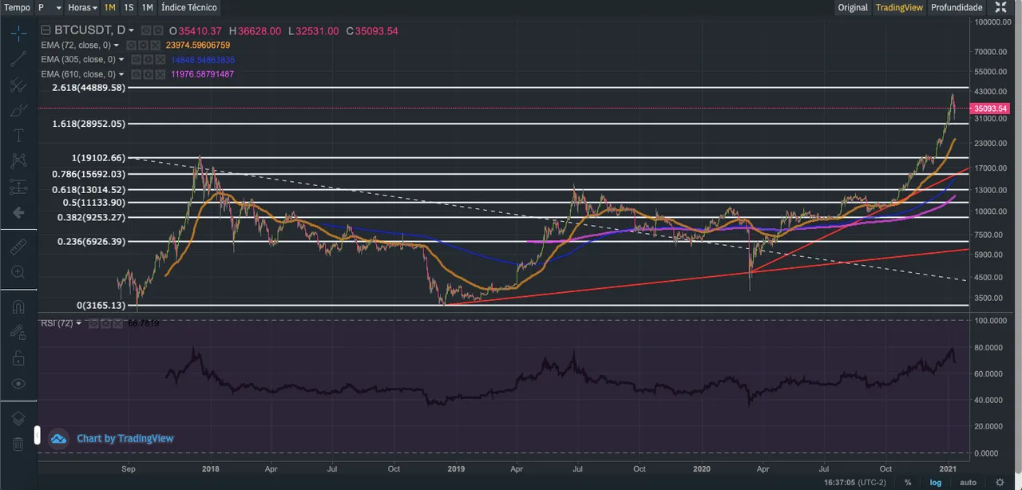Open RSI 72 settings gear
1022x490 pixels.
click(x=105, y=323)
